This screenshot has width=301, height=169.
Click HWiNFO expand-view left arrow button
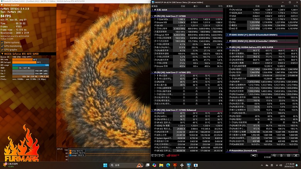(x=154, y=156)
